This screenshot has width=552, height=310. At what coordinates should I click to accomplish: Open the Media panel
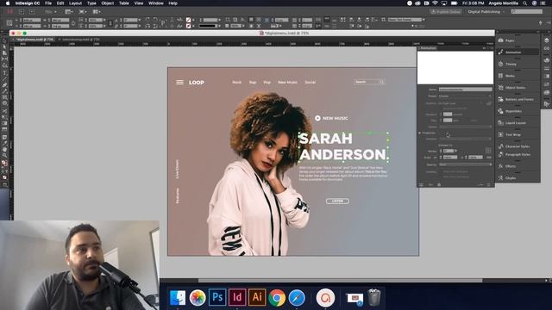coord(517,76)
